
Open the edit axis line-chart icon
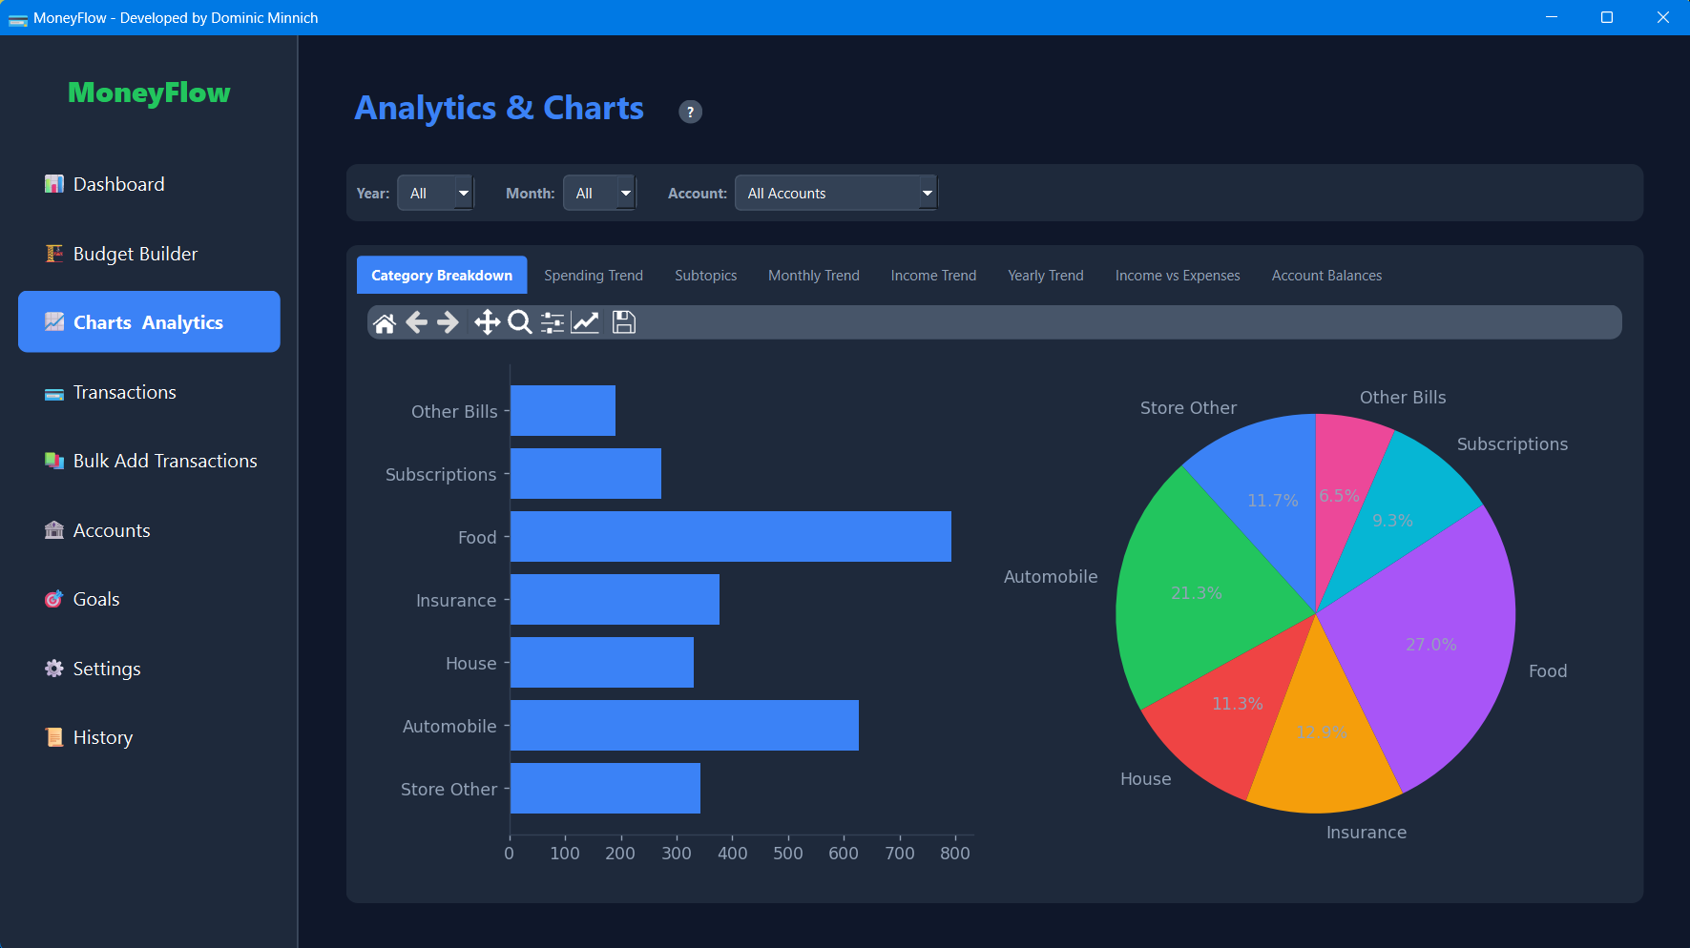585,322
